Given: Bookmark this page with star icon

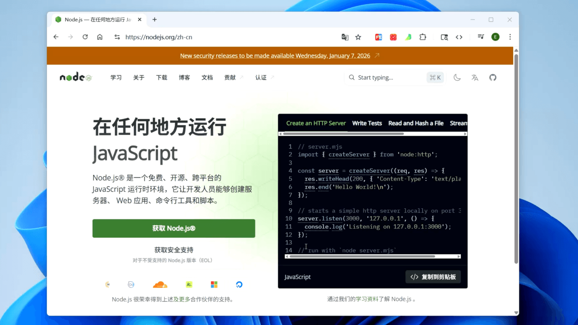Looking at the screenshot, I should point(358,37).
